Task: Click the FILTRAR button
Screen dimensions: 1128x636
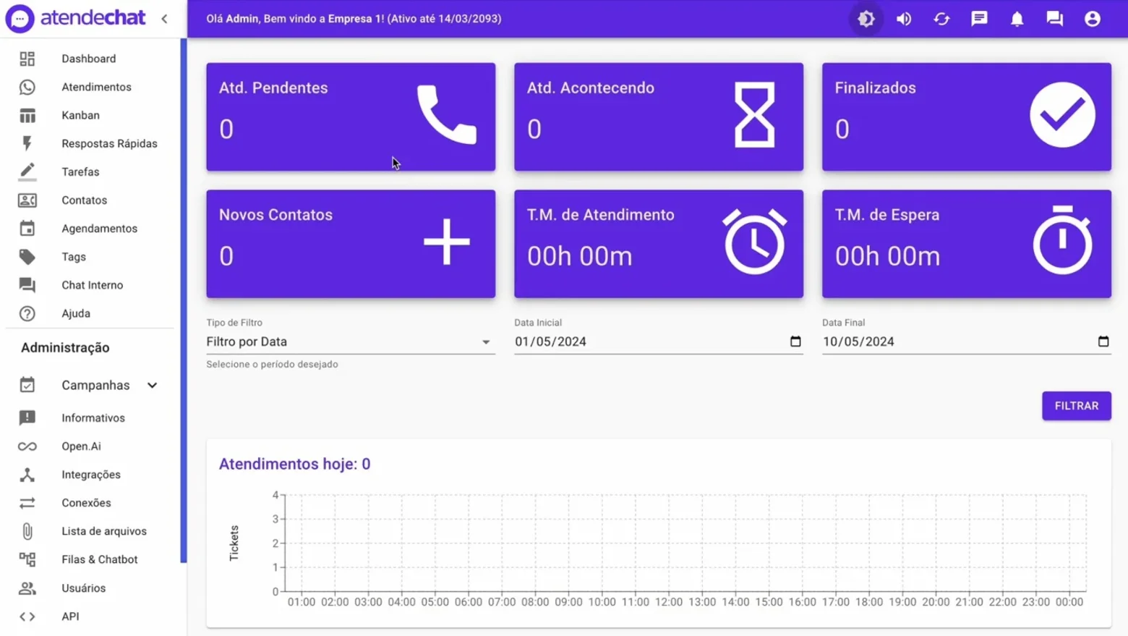Action: tap(1076, 406)
